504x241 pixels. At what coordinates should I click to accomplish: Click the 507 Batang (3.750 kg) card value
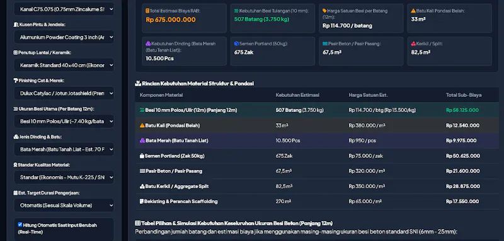261,20
